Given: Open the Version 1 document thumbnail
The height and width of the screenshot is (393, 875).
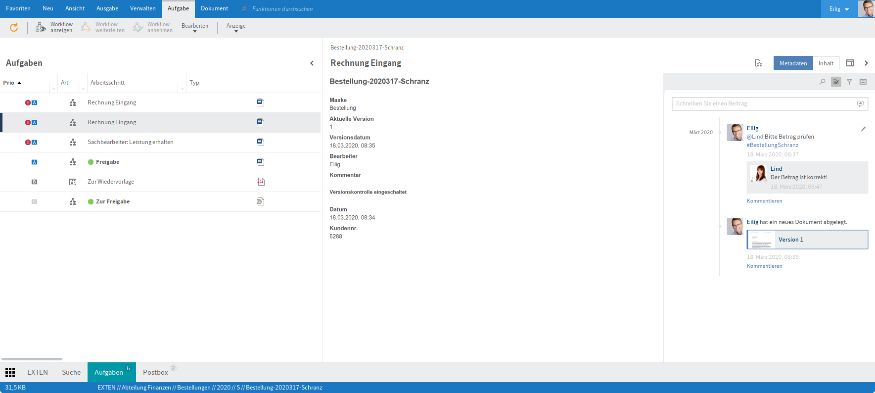Looking at the screenshot, I should click(x=761, y=240).
